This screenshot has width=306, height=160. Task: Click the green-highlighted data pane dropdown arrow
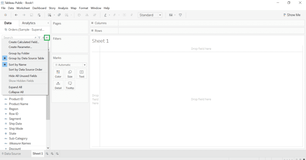pos(47,38)
